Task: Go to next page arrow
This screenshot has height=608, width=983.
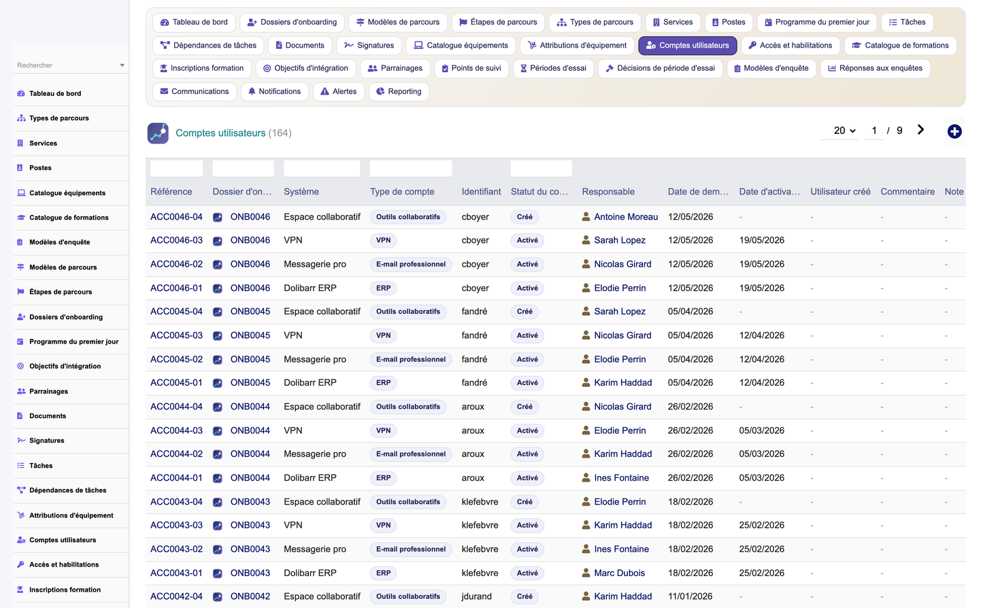Action: tap(920, 130)
